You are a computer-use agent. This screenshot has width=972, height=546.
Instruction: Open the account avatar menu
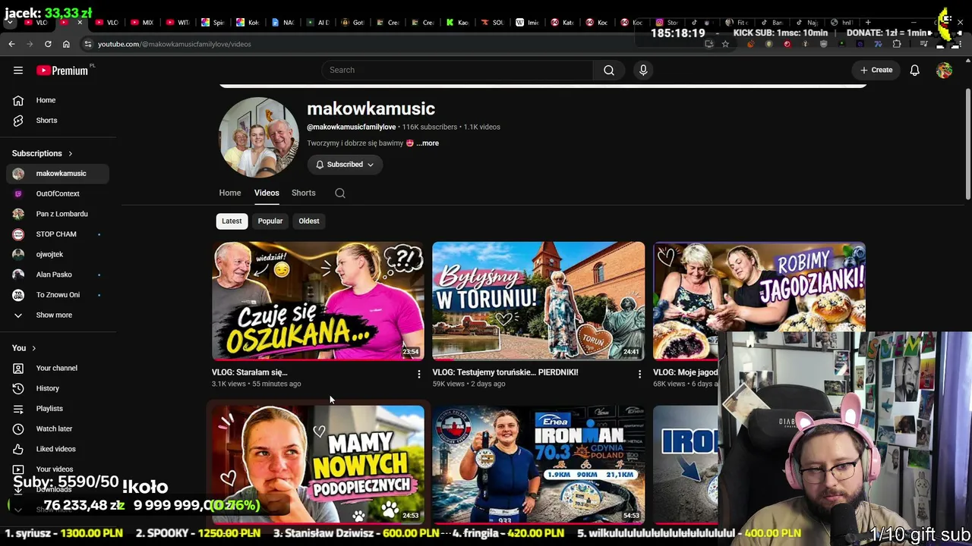tap(944, 70)
